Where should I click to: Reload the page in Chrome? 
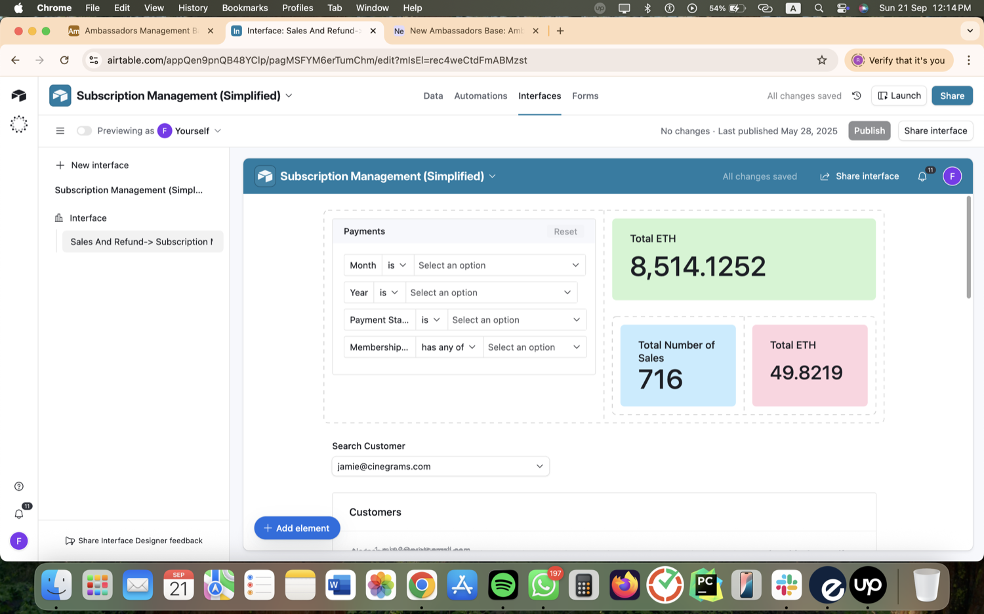64,60
